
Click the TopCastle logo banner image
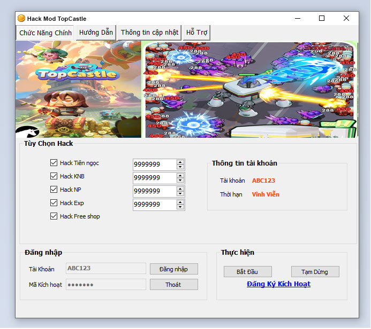[78, 89]
